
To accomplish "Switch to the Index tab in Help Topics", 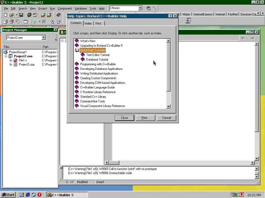I will pyautogui.click(x=88, y=23).
